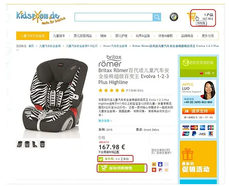
Task: Open the 儿童推车 menu item
Action: (59, 36)
